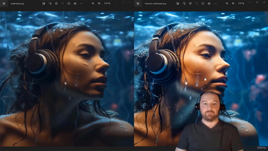
Task: Click retouche-underwater.png file name title
Action: (x=155, y=4)
